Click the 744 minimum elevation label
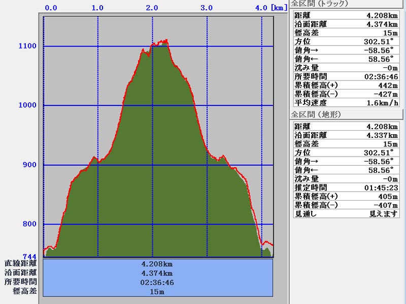 (30, 257)
